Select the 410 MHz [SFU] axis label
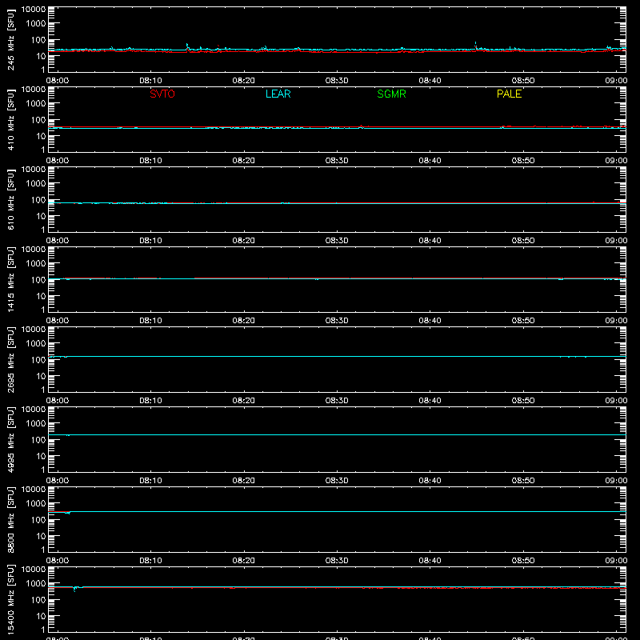 [x=11, y=119]
